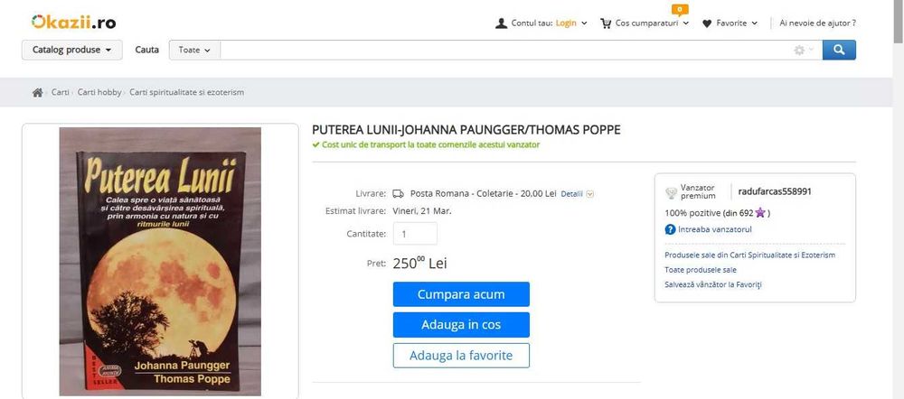The height and width of the screenshot is (399, 904).
Task: Open the search settings gear icon
Action: point(799,51)
